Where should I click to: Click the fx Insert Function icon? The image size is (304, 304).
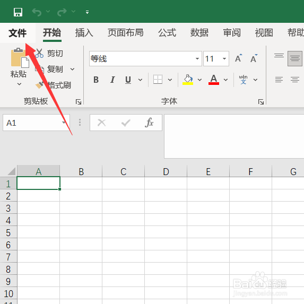coord(149,123)
